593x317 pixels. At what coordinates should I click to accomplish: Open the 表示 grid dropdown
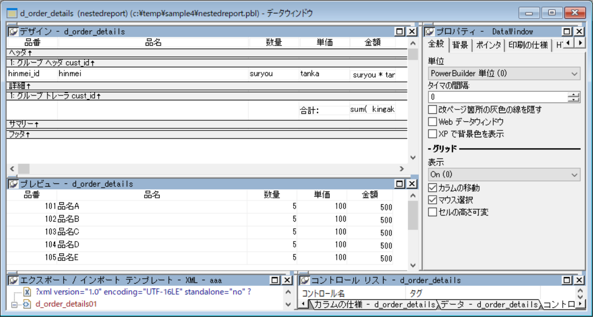pos(574,175)
